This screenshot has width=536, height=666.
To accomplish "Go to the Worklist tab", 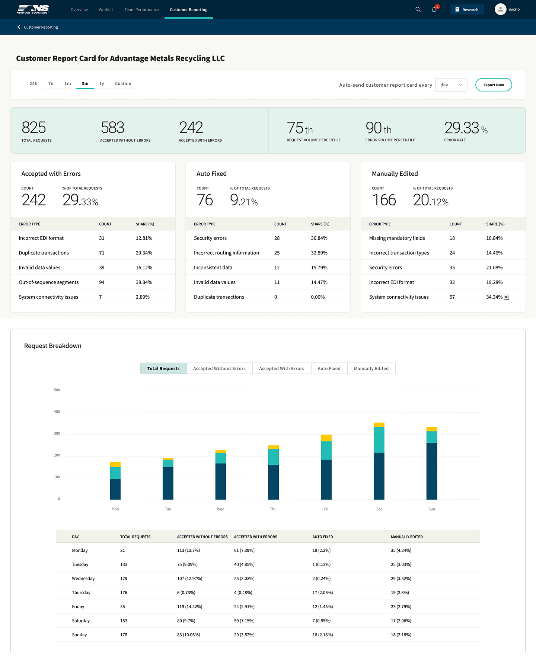I will (x=106, y=10).
